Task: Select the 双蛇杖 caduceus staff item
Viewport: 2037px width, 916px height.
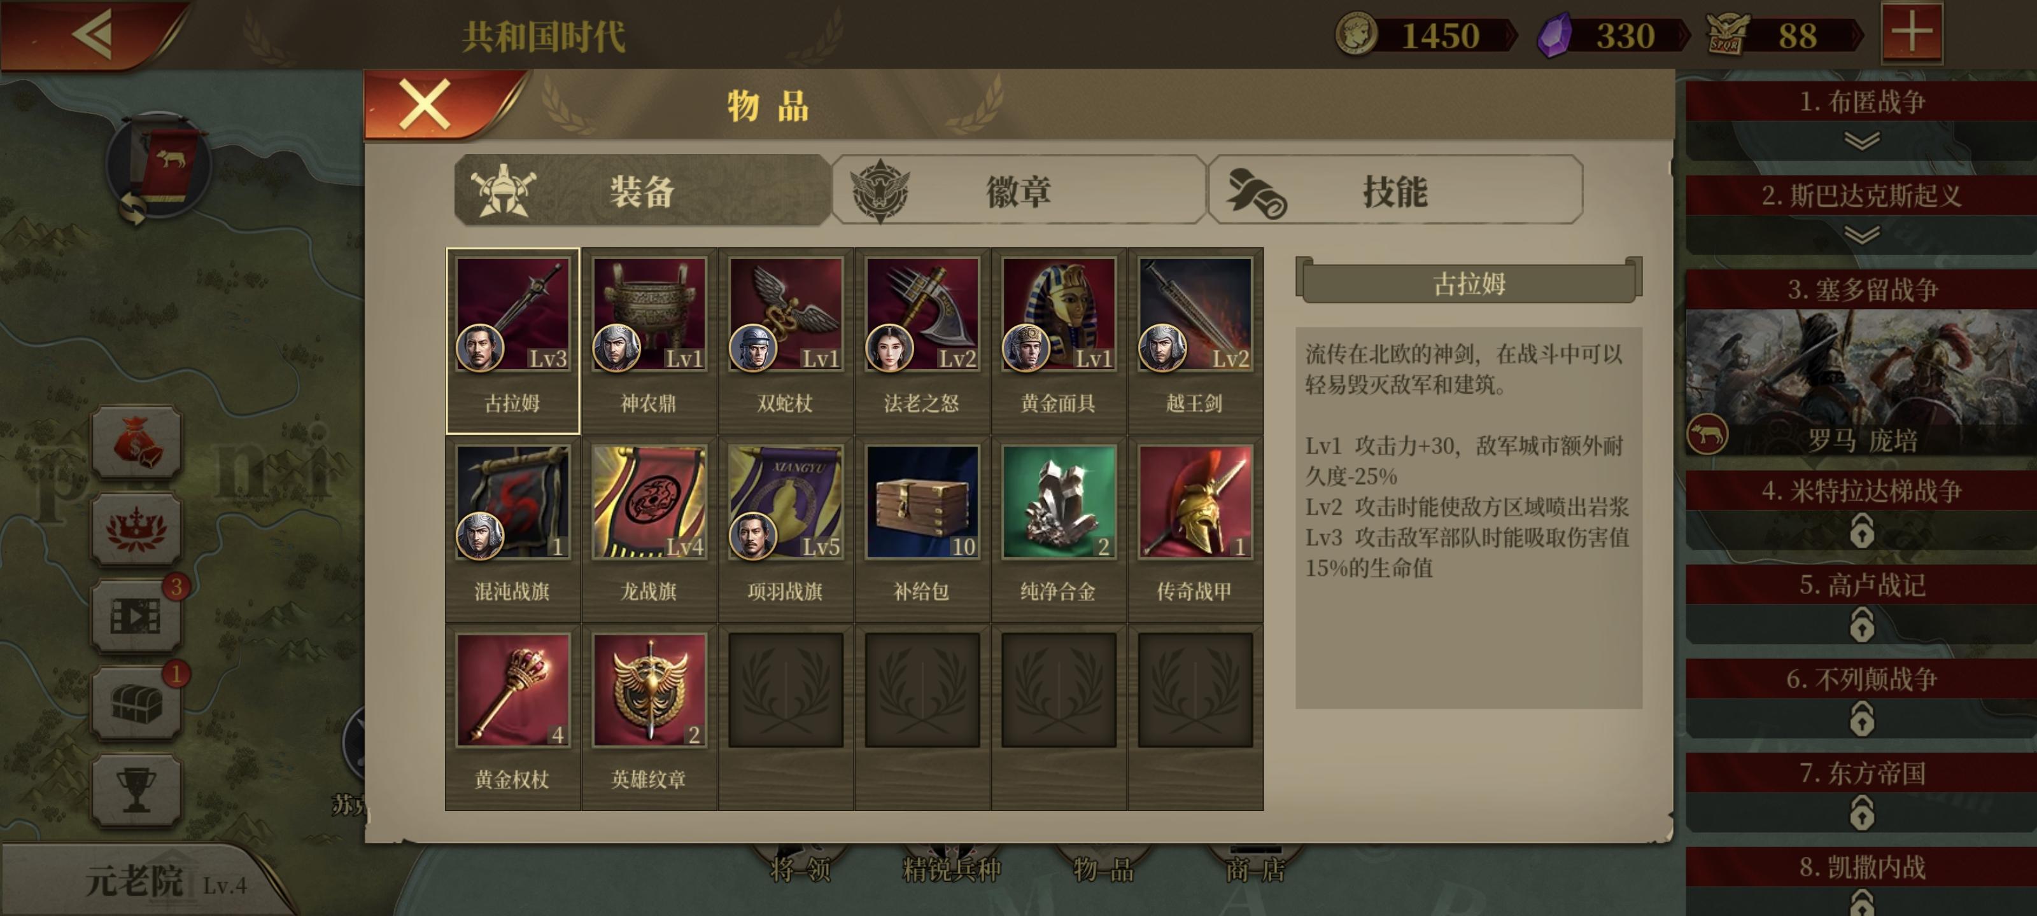Action: pyautogui.click(x=786, y=340)
